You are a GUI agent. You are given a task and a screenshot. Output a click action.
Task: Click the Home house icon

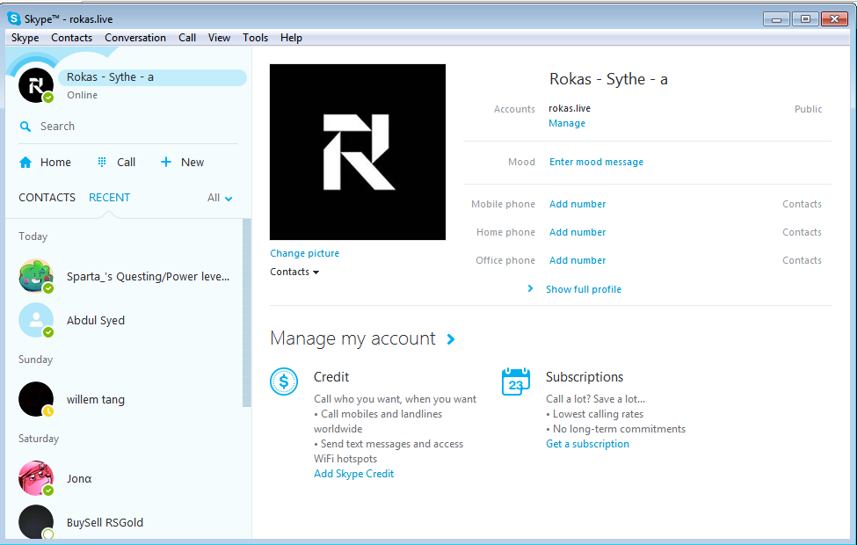tap(25, 163)
